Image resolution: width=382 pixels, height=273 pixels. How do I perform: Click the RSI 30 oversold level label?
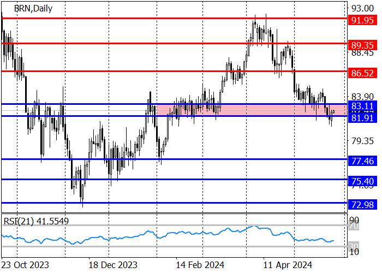coord(354,246)
